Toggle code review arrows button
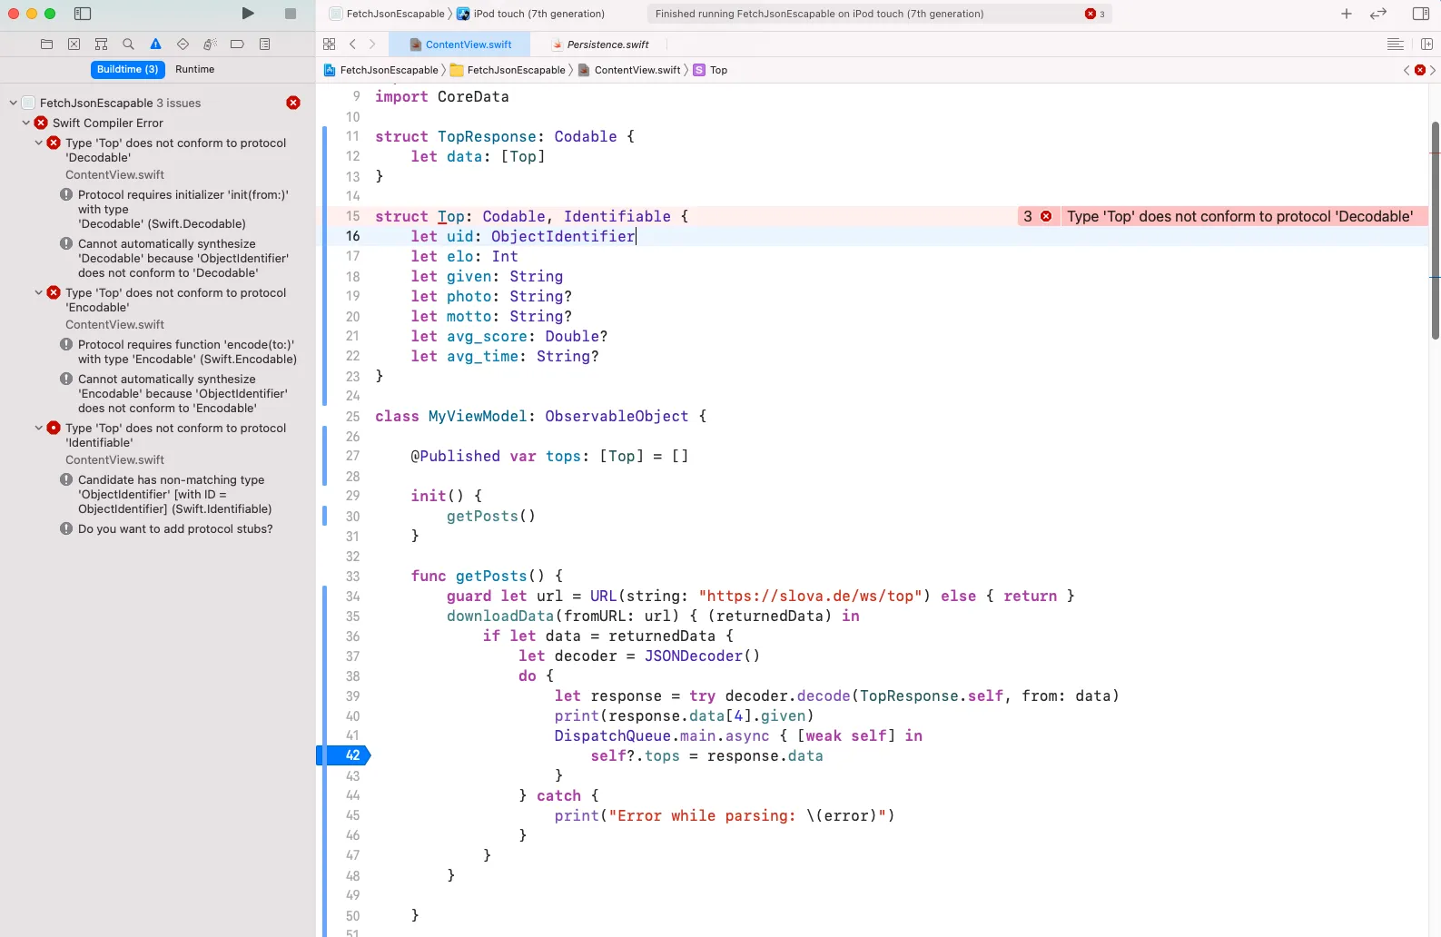Screen dimensions: 1441x937 coord(1378,14)
